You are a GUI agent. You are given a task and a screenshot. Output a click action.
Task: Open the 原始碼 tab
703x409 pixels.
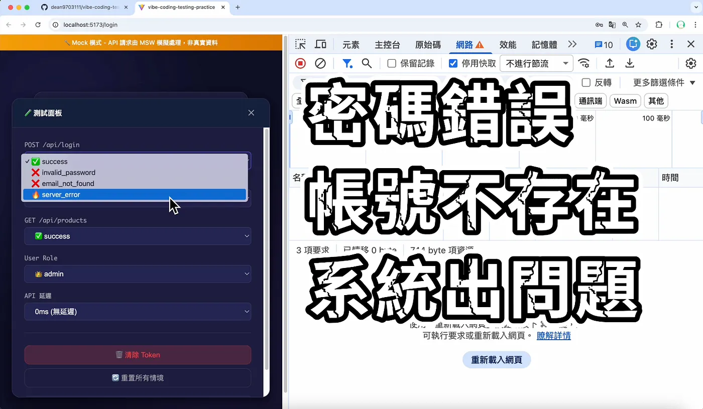[428, 45]
